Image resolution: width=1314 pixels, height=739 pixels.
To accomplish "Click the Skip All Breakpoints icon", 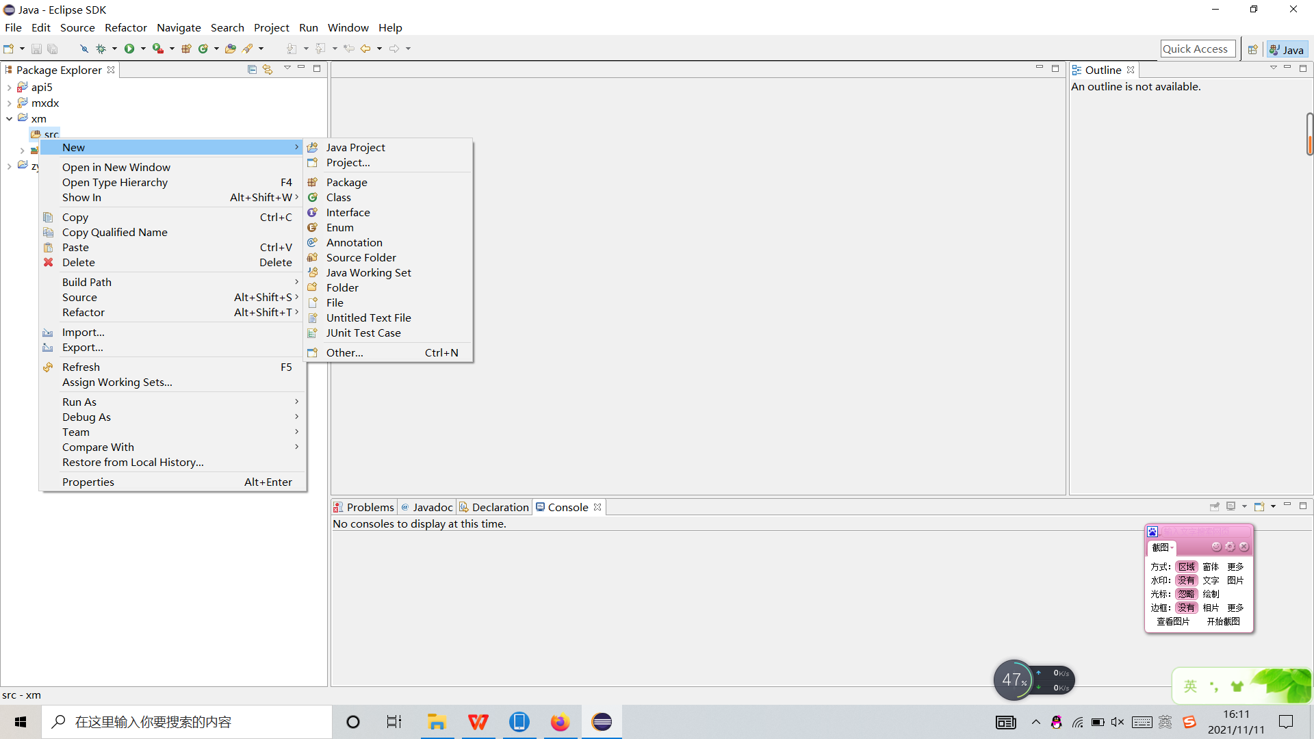I will tap(84, 49).
